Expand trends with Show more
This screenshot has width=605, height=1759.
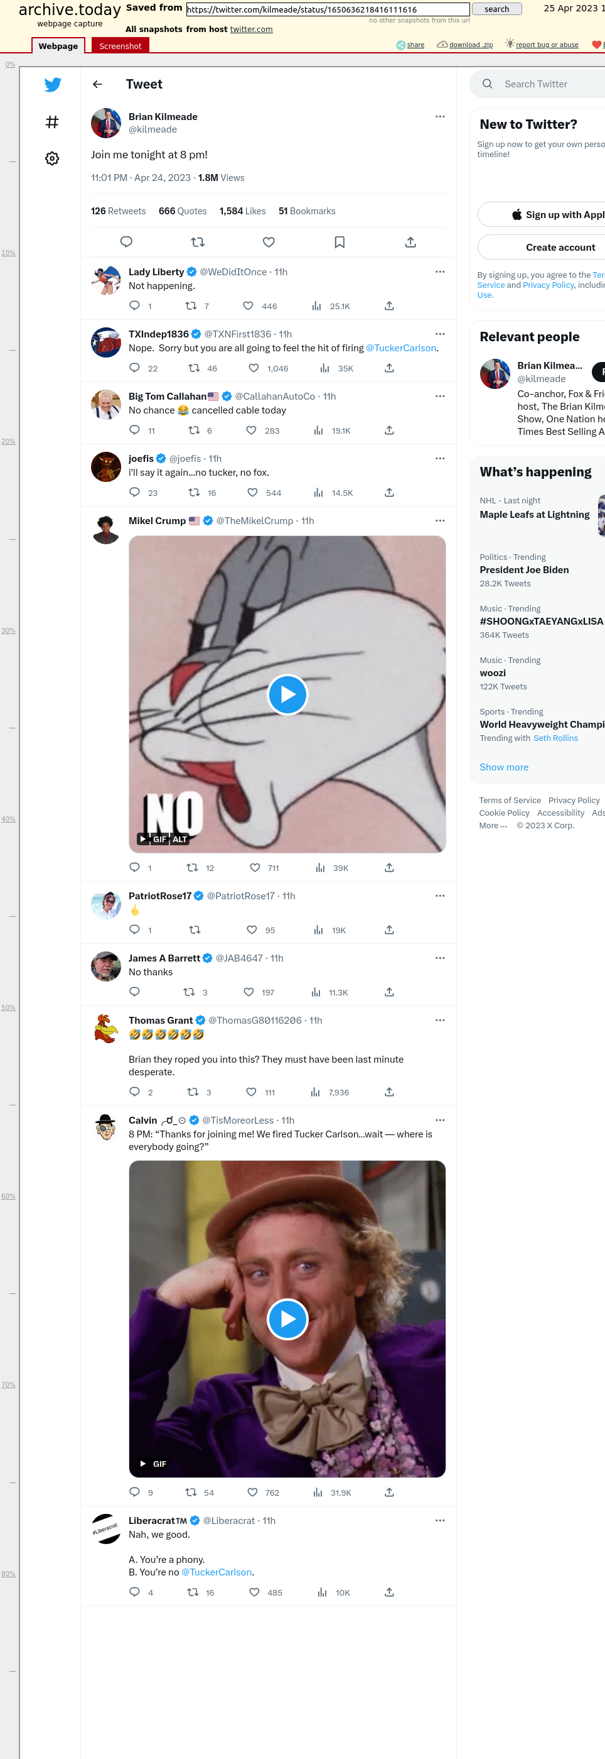pos(503,767)
